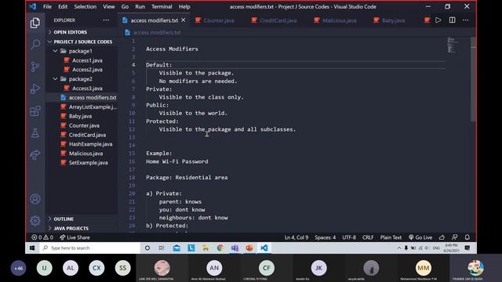Split the editor right
Viewport: 502px width, 282px height.
[452, 20]
